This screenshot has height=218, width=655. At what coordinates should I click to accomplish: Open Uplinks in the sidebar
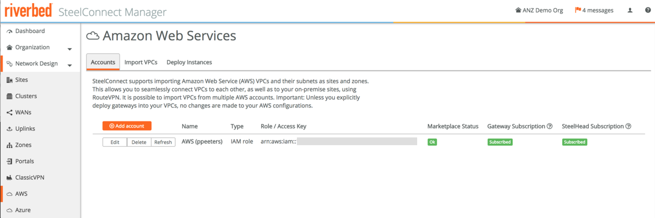tap(25, 129)
